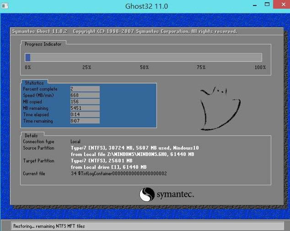The image size is (290, 231).
Task: Click the WINDOWS.GHO local file path line
Action: 133,154
